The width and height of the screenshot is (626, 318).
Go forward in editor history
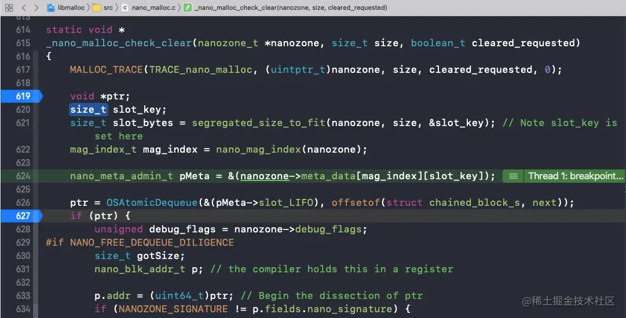click(x=36, y=8)
